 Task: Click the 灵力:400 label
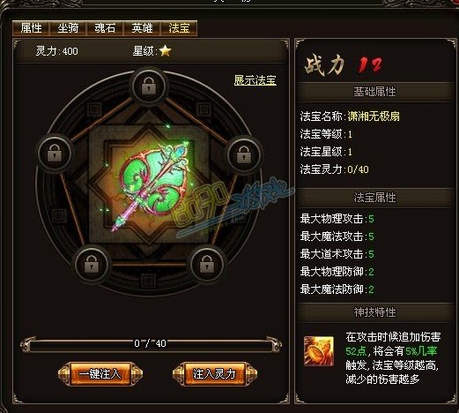pos(56,51)
